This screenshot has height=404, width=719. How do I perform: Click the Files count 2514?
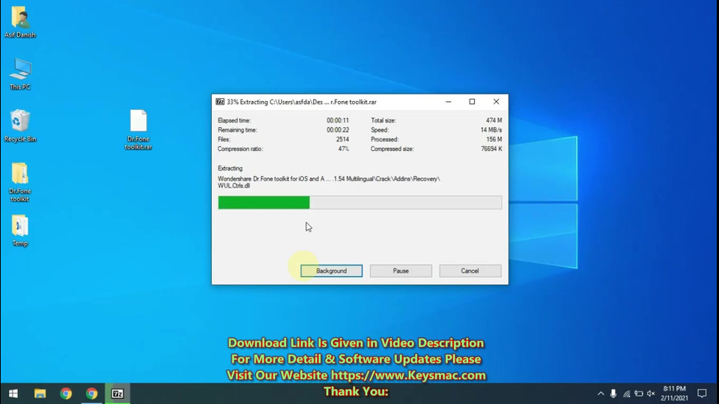coord(342,139)
